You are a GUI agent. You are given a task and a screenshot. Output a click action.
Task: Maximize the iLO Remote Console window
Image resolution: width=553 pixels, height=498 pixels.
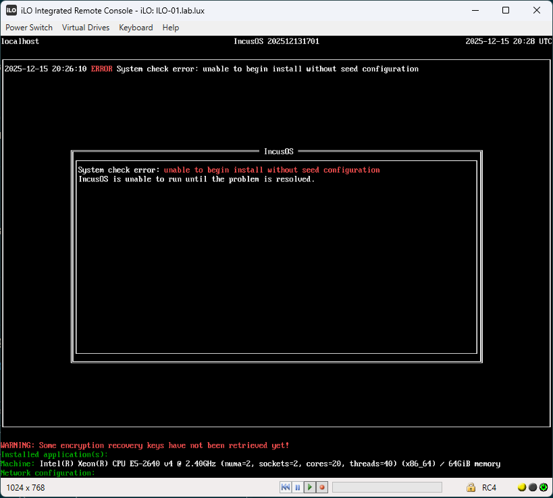pyautogui.click(x=506, y=10)
